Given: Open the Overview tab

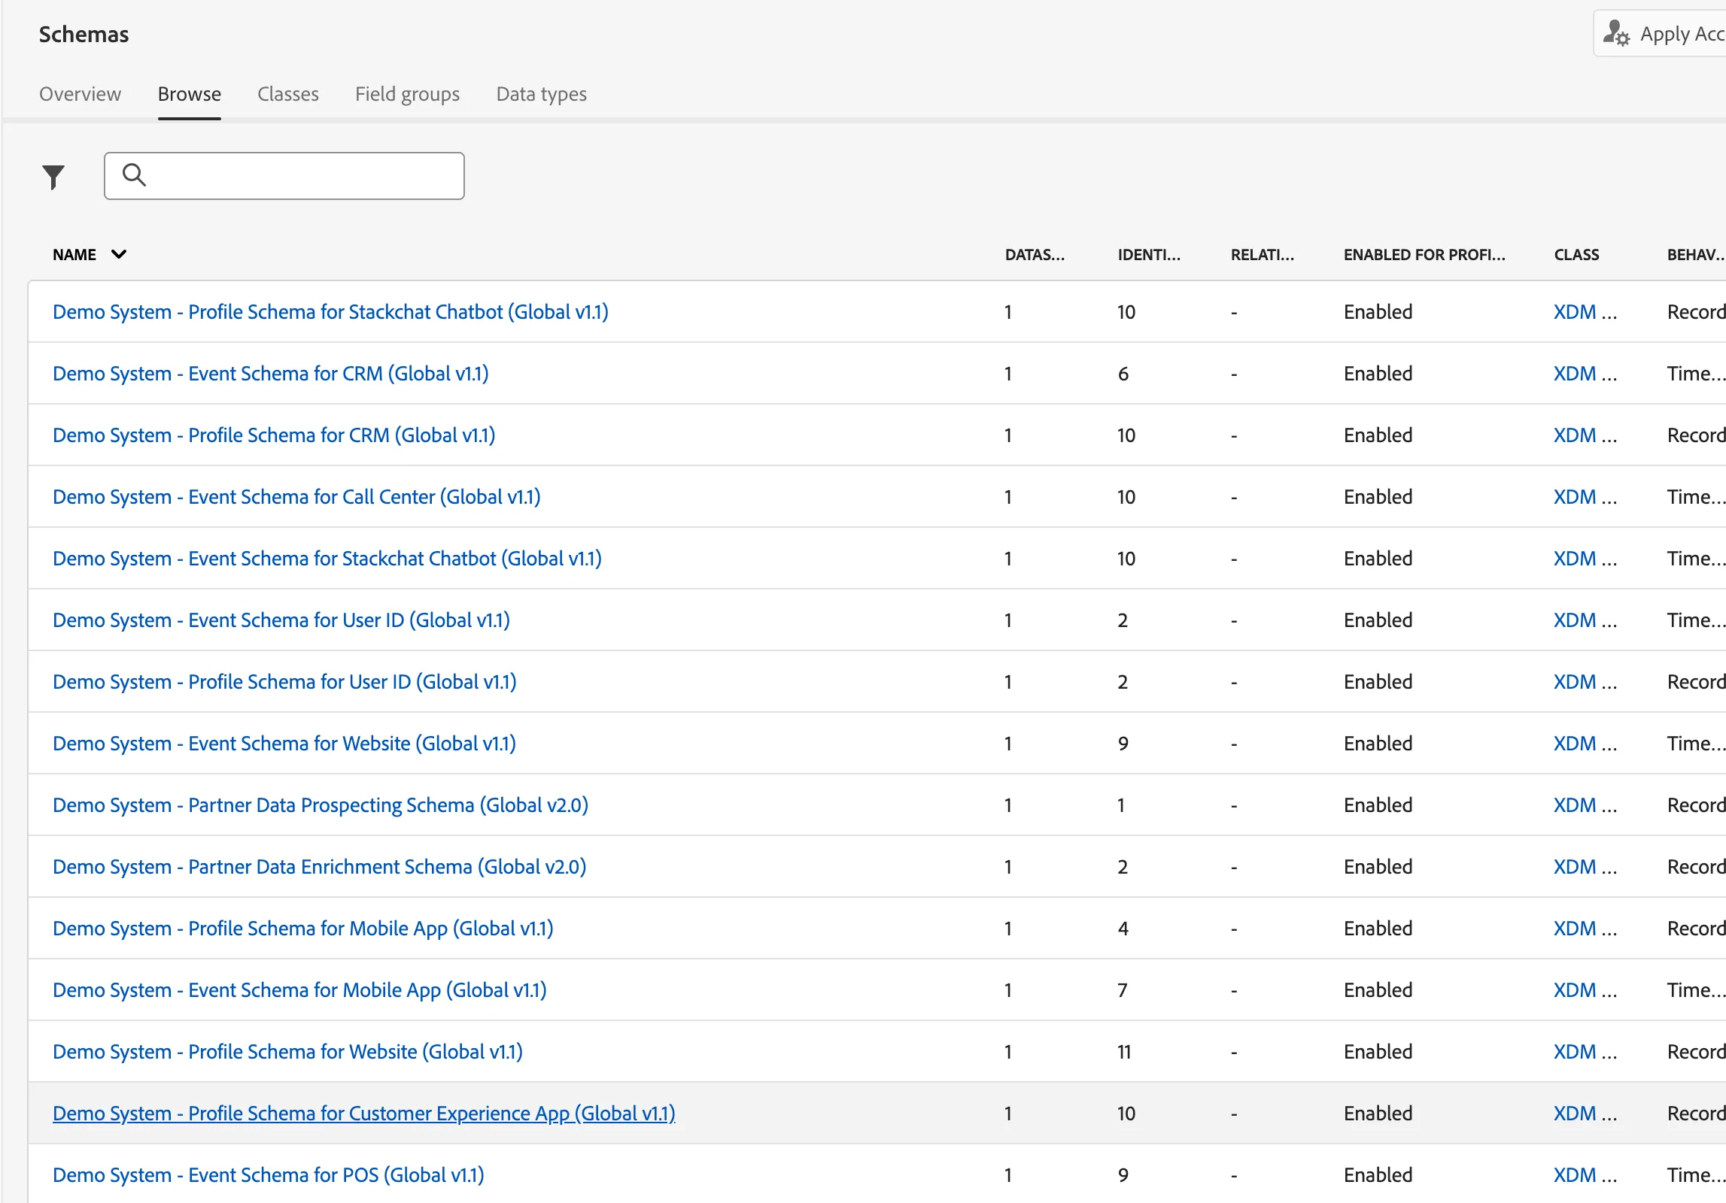Looking at the screenshot, I should point(80,94).
